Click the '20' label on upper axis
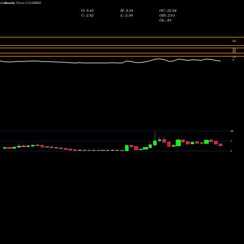 pos(234,52)
